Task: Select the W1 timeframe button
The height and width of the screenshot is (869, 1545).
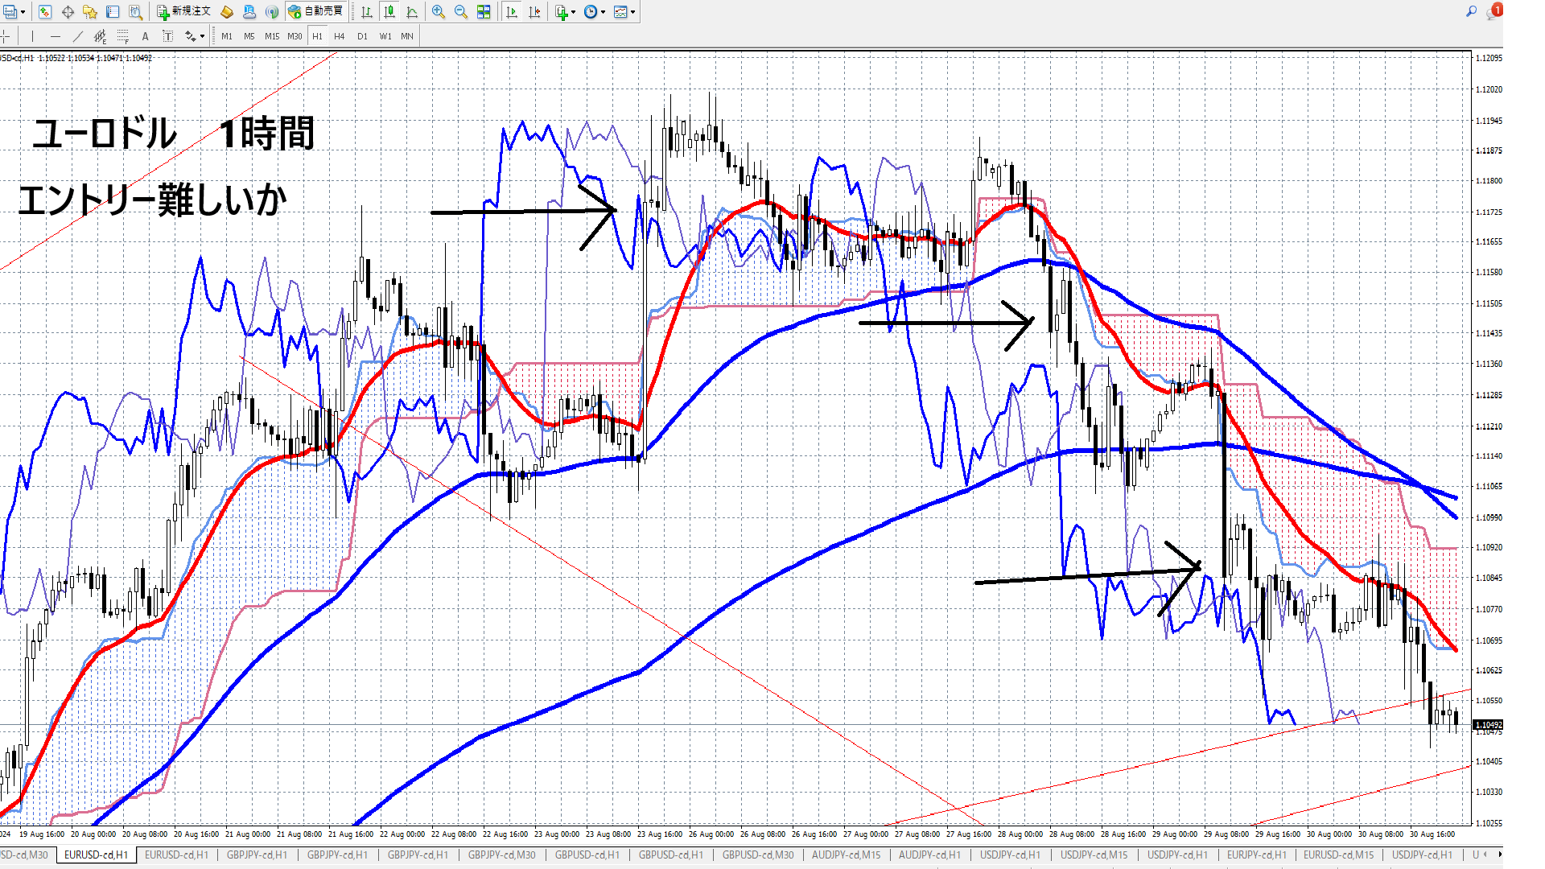Action: point(385,36)
